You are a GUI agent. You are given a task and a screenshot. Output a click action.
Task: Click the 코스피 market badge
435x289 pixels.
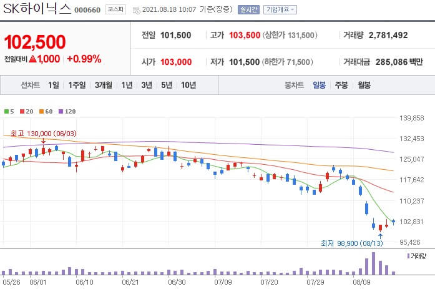[115, 10]
